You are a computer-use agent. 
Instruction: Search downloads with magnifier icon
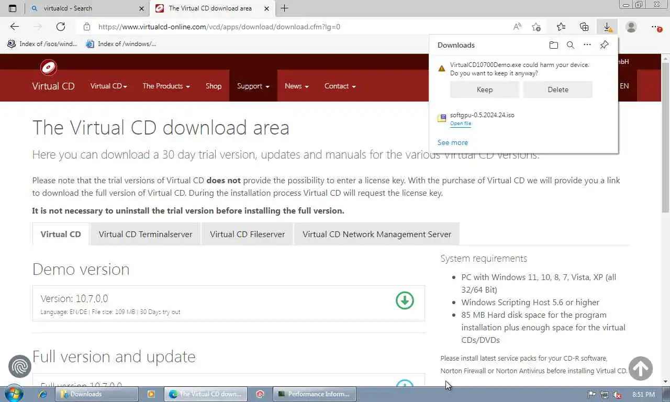pos(571,45)
